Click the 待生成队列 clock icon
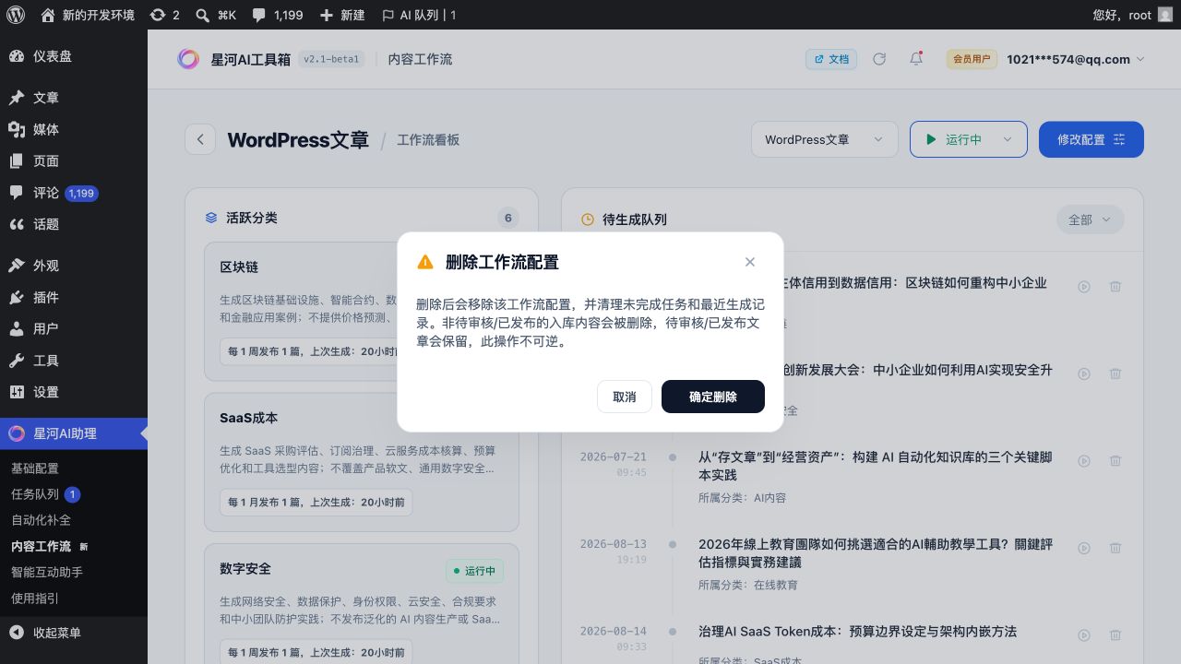The height and width of the screenshot is (664, 1181). point(588,219)
